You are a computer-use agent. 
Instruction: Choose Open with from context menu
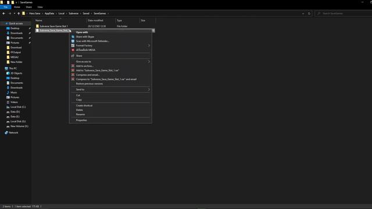82,33
